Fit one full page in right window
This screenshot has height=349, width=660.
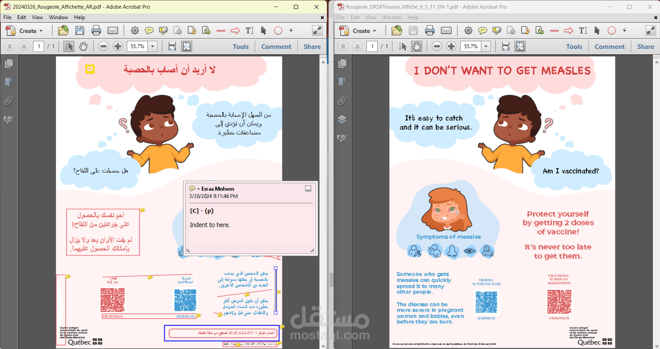coord(520,46)
